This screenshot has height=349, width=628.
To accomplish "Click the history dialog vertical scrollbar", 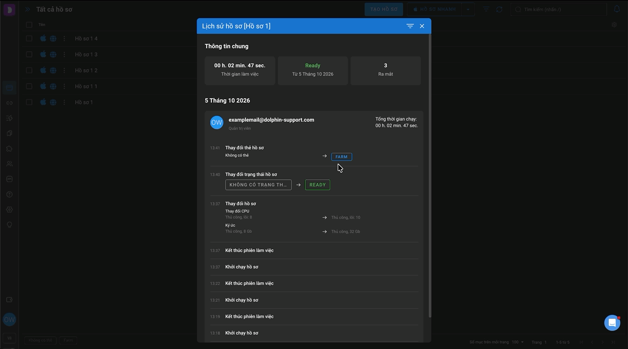I will (x=430, y=177).
